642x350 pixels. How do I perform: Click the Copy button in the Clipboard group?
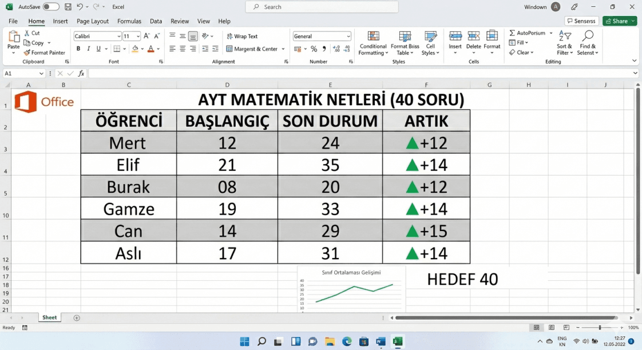click(x=34, y=42)
